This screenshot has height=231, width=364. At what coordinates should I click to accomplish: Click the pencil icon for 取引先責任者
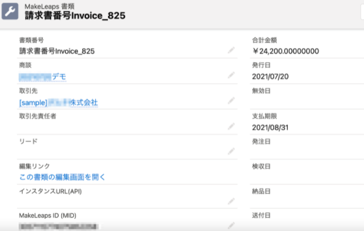click(x=231, y=126)
